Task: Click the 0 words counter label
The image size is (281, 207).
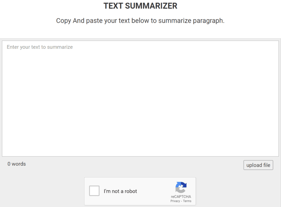Action: pyautogui.click(x=17, y=164)
